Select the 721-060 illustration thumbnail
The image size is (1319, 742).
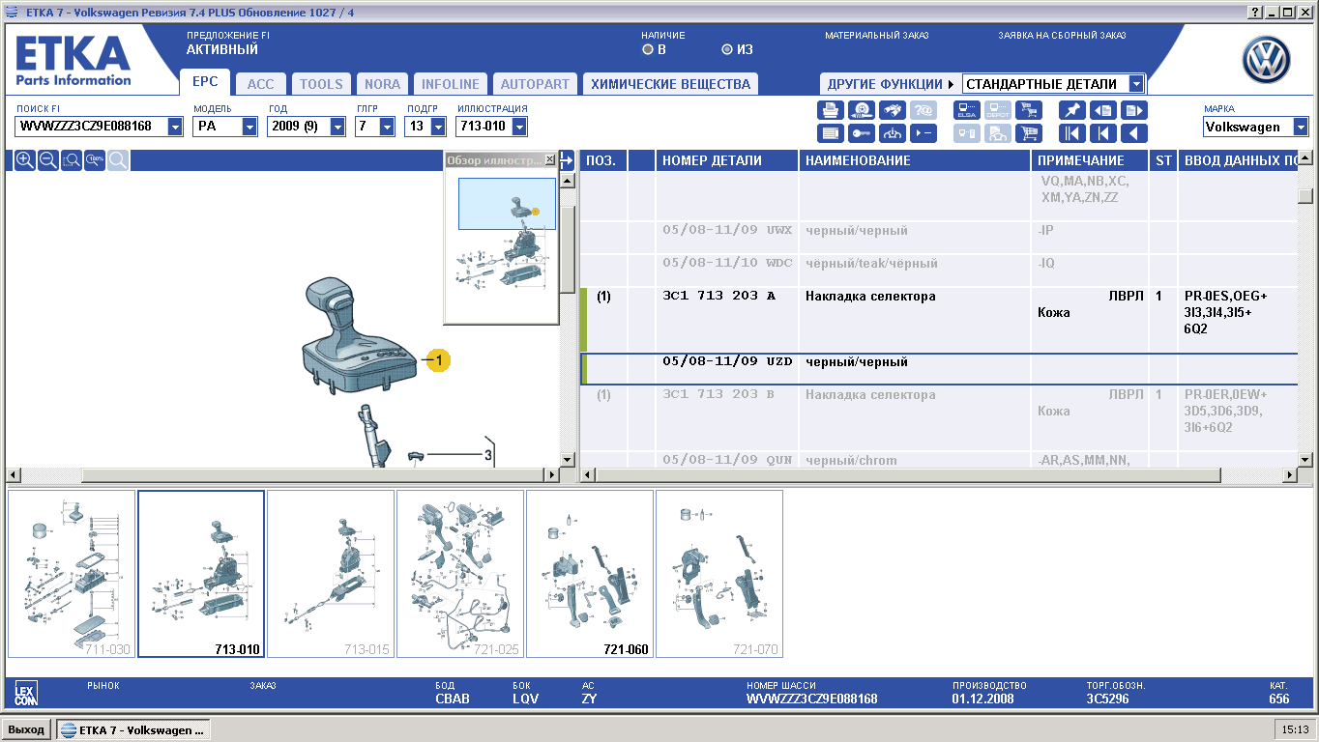pyautogui.click(x=590, y=573)
